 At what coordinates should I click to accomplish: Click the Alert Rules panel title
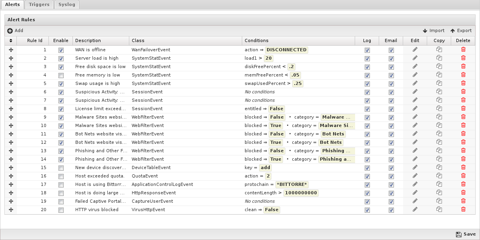pos(22,20)
